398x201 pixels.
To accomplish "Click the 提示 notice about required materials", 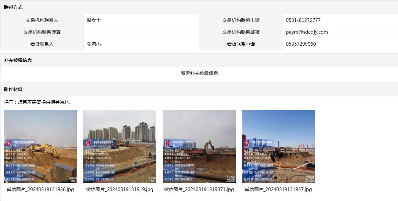I will [38, 102].
